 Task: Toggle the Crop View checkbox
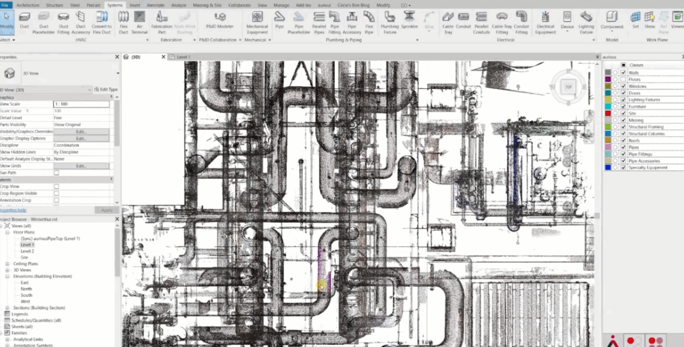[56, 187]
